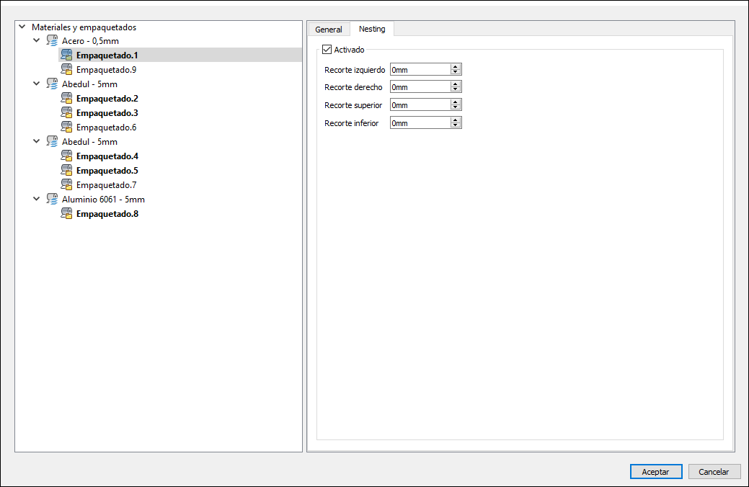The image size is (749, 487).
Task: Increase Recorte izquierdo with up arrow
Action: tap(456, 67)
